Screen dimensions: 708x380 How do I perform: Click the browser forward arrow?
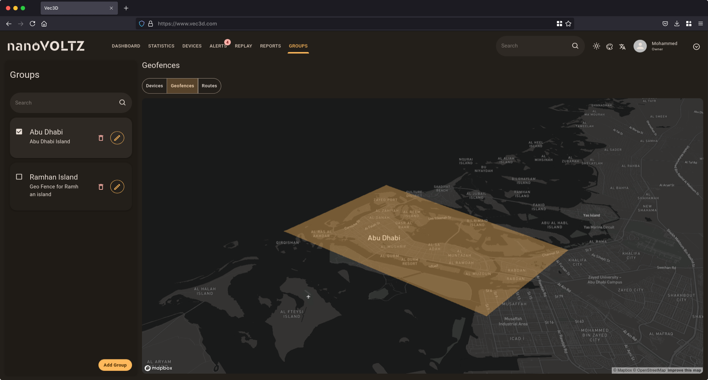(x=21, y=24)
